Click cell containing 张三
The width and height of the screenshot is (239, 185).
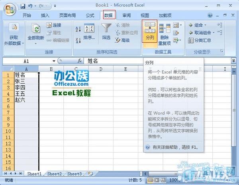[26, 81]
